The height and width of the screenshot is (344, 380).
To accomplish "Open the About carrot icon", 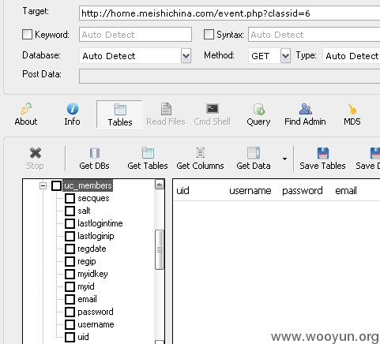I will pyautogui.click(x=26, y=109).
